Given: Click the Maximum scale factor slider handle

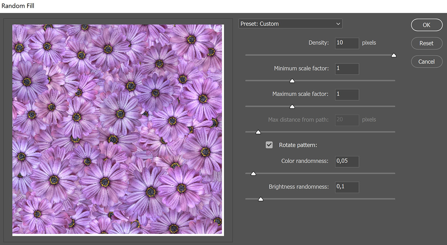Looking at the screenshot, I should tap(292, 106).
